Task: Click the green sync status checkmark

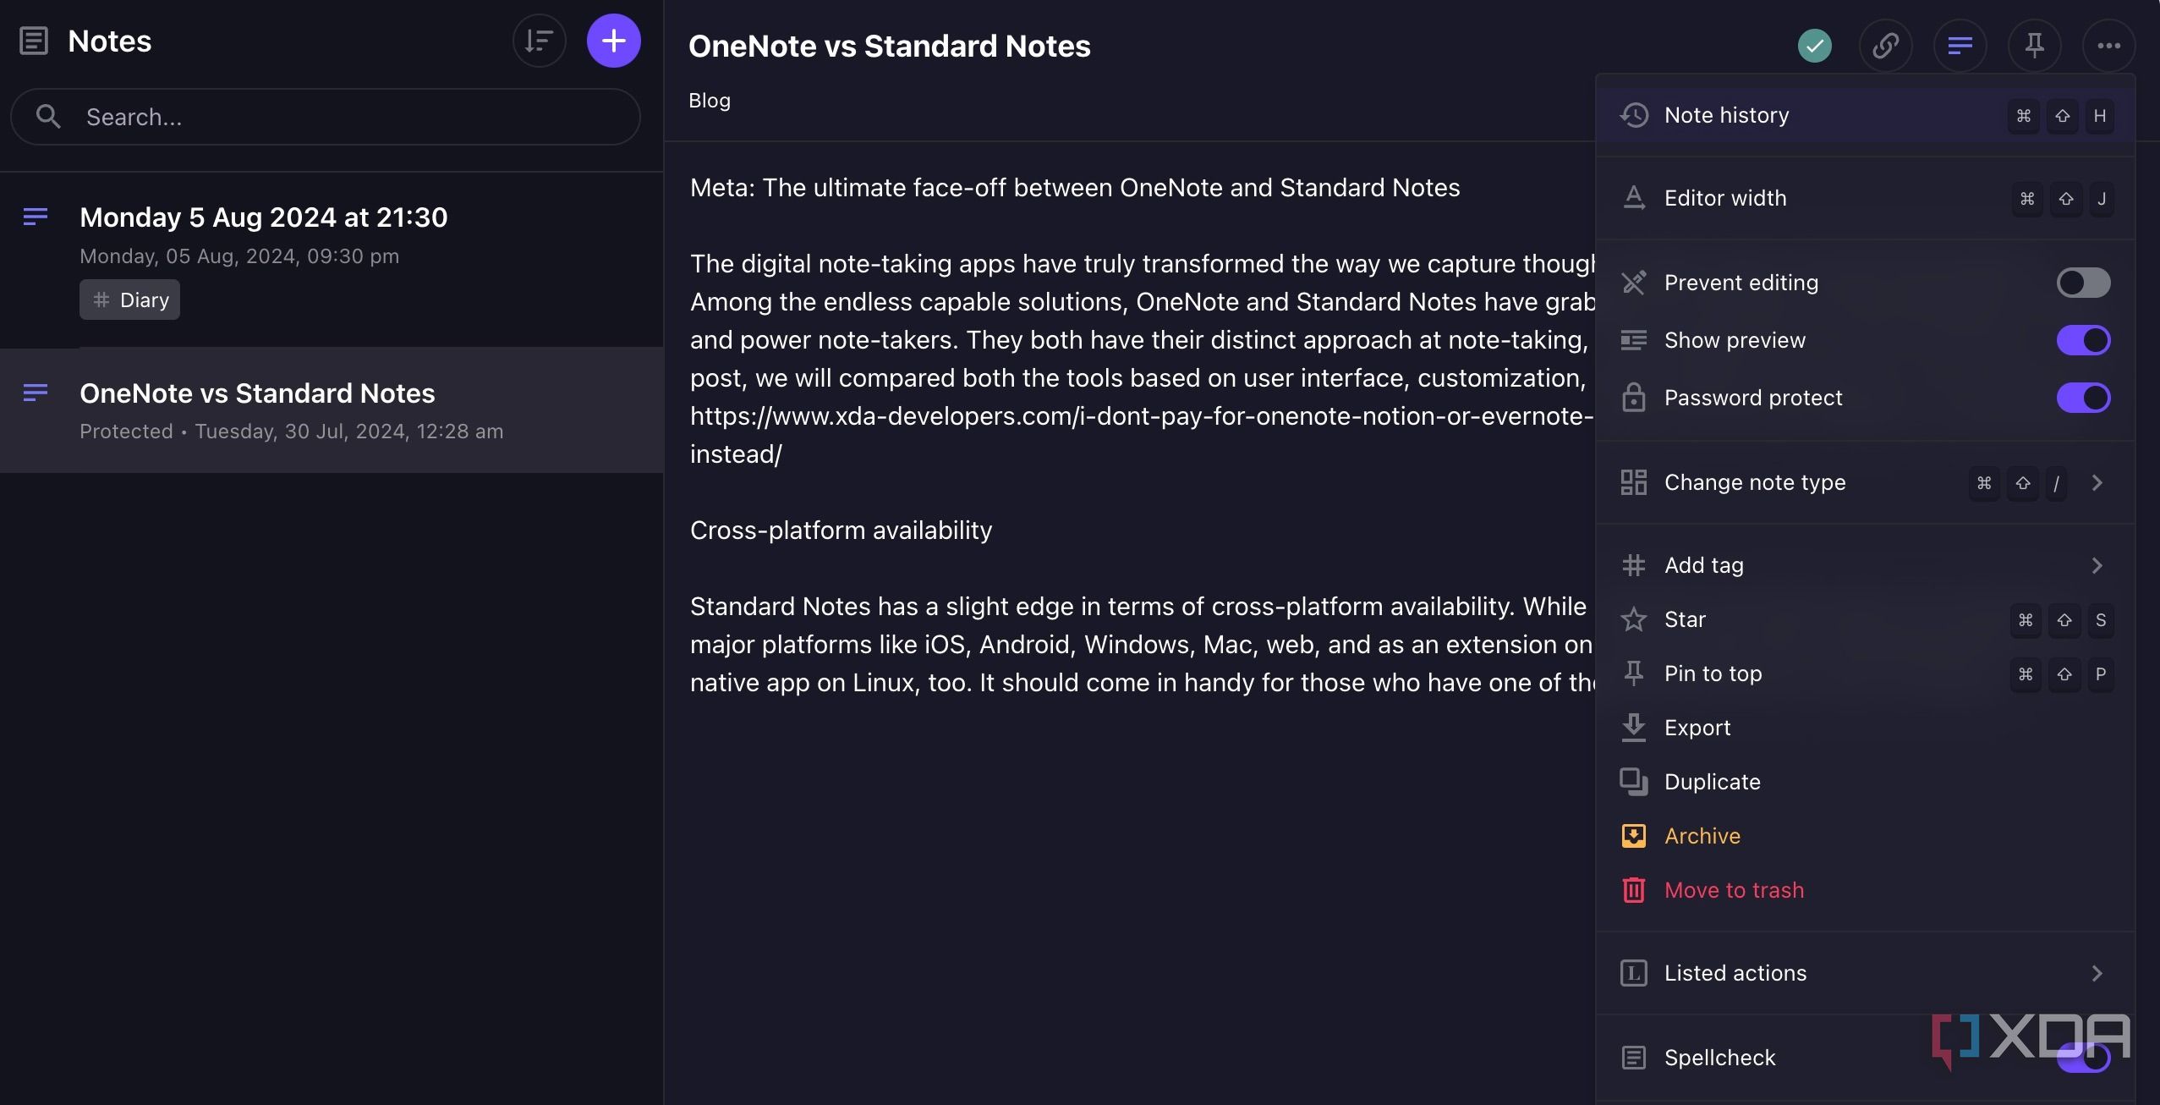Action: click(x=1814, y=46)
